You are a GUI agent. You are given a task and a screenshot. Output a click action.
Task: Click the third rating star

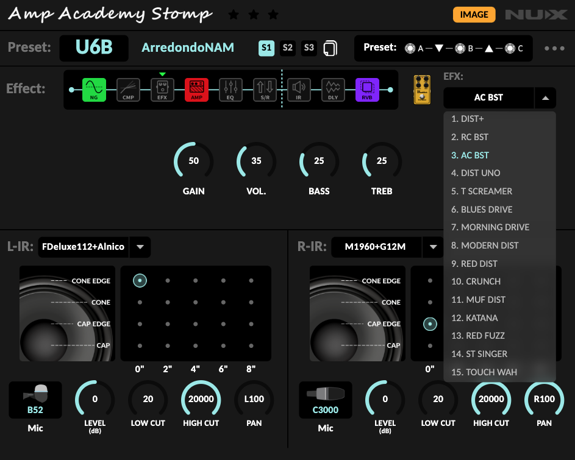(273, 15)
